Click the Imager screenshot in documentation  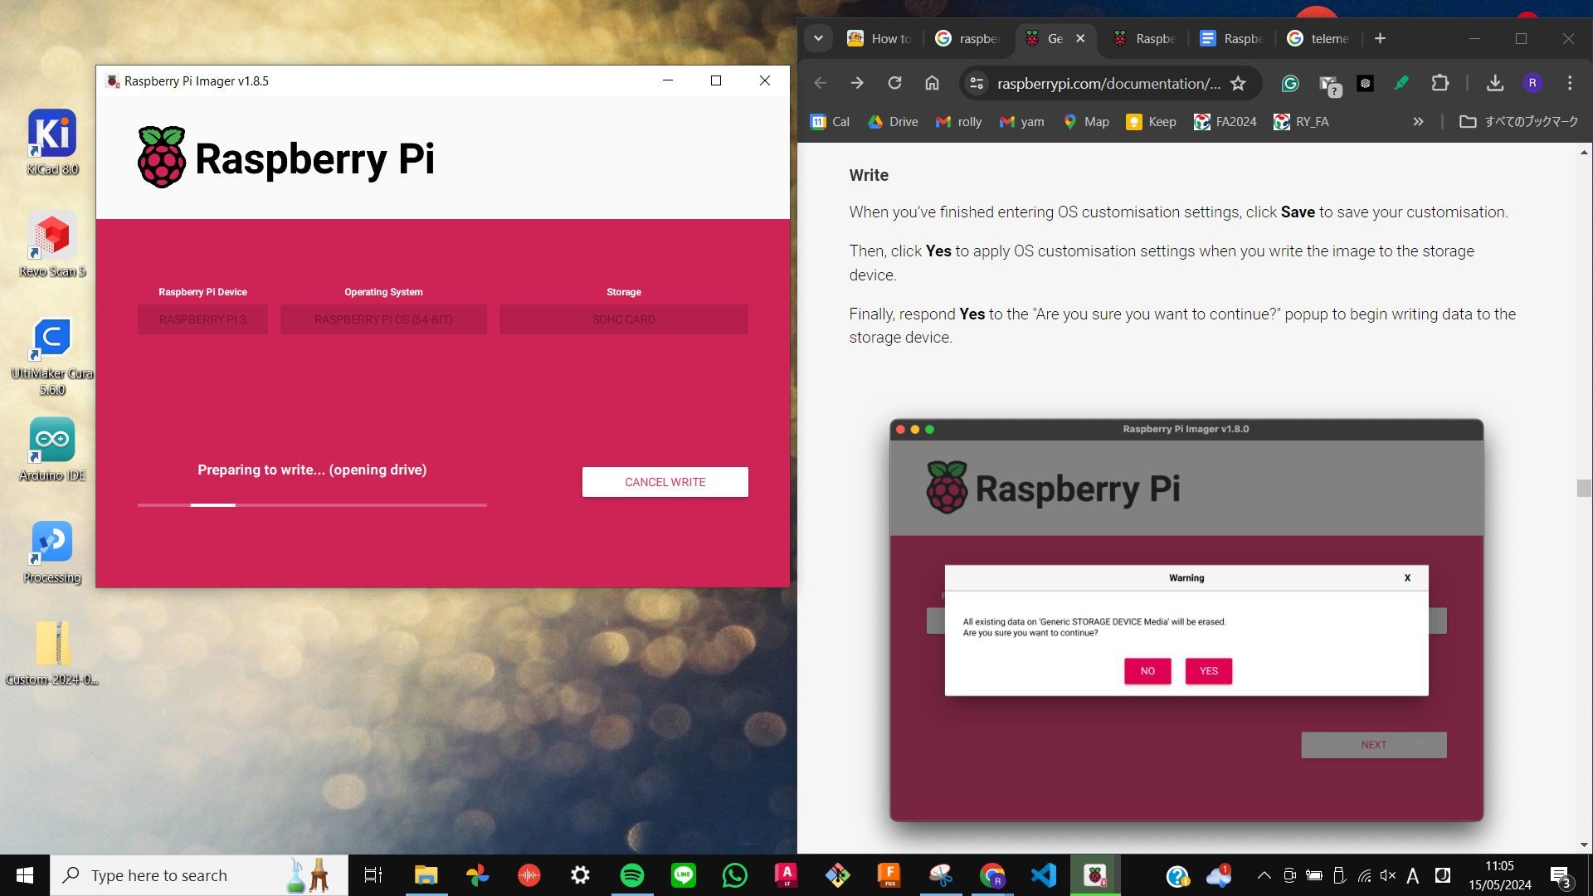(1186, 621)
